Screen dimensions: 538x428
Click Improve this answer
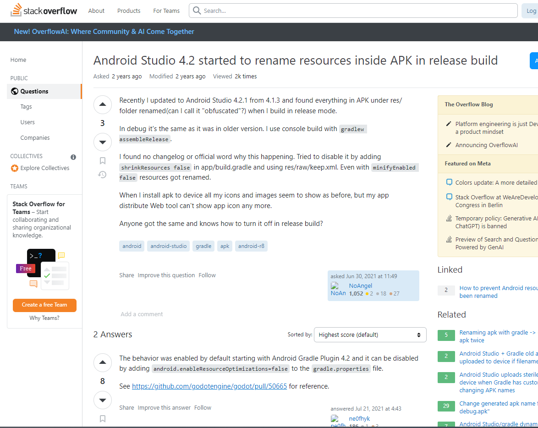164,408
